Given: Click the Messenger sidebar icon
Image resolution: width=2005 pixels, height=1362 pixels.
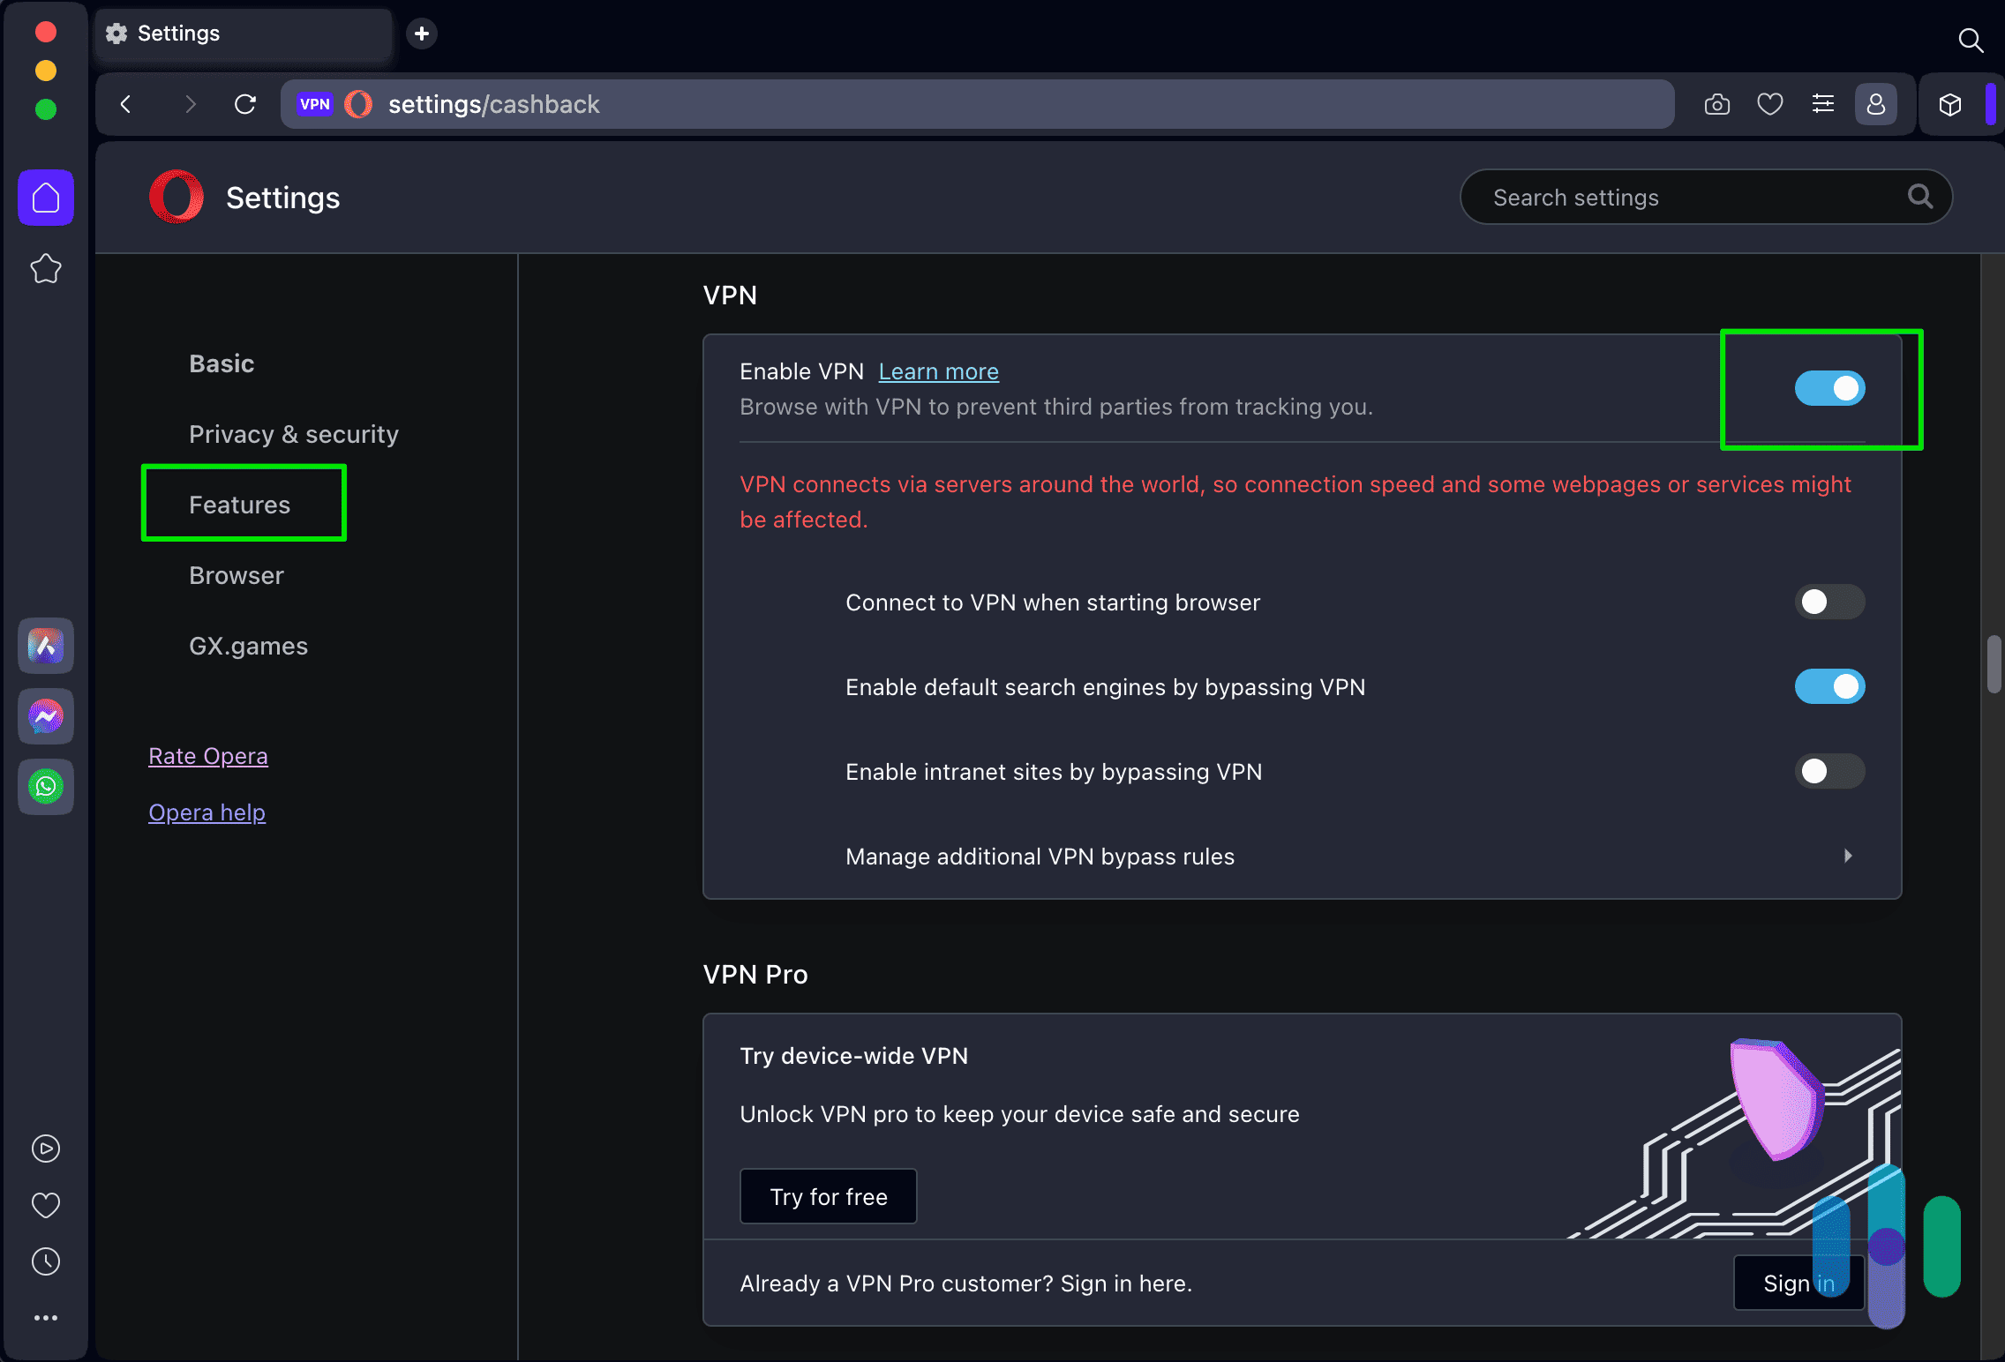Looking at the screenshot, I should [46, 716].
